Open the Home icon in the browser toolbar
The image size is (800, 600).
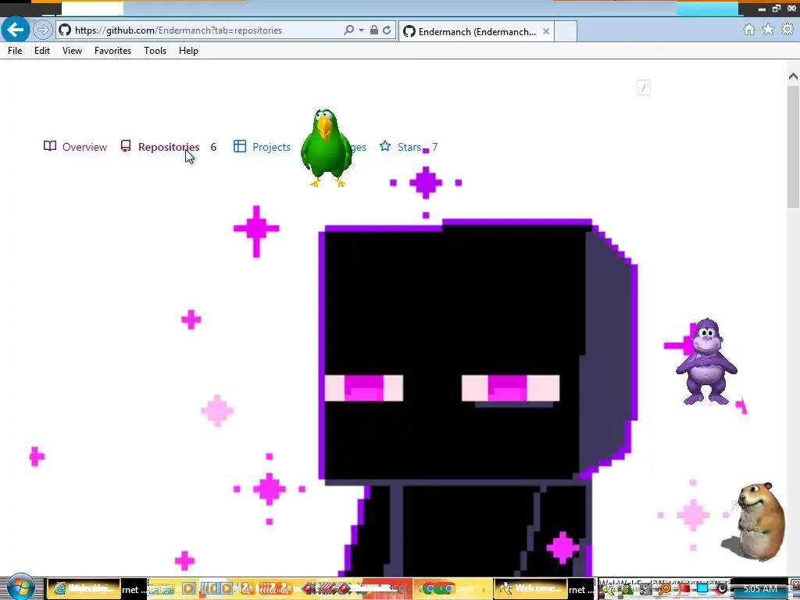click(749, 30)
